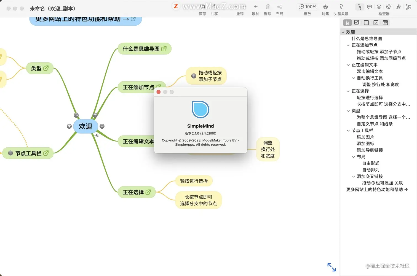Switch to the calendar inspector tab

(x=385, y=23)
